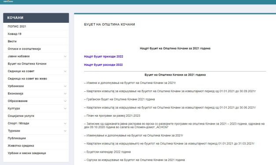Expand the Култура submenu chevron

(65, 108)
